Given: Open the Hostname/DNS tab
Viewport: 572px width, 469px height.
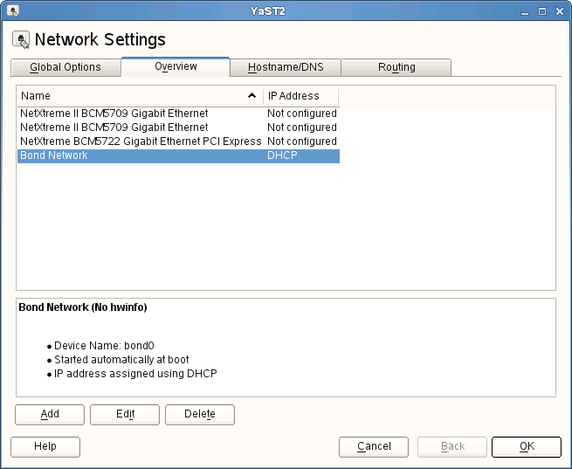Looking at the screenshot, I should click(x=286, y=67).
